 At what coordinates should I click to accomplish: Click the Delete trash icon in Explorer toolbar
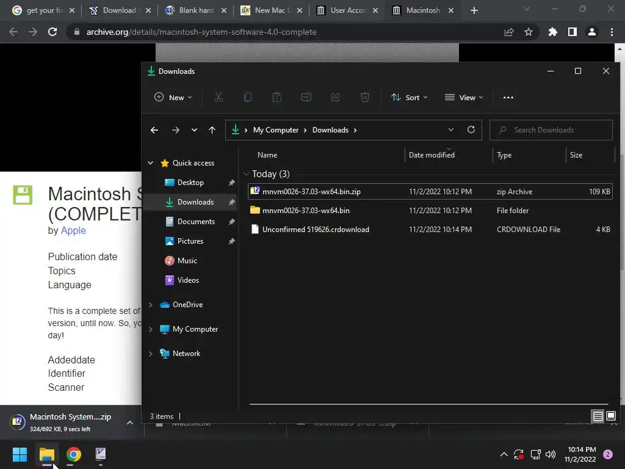(365, 97)
